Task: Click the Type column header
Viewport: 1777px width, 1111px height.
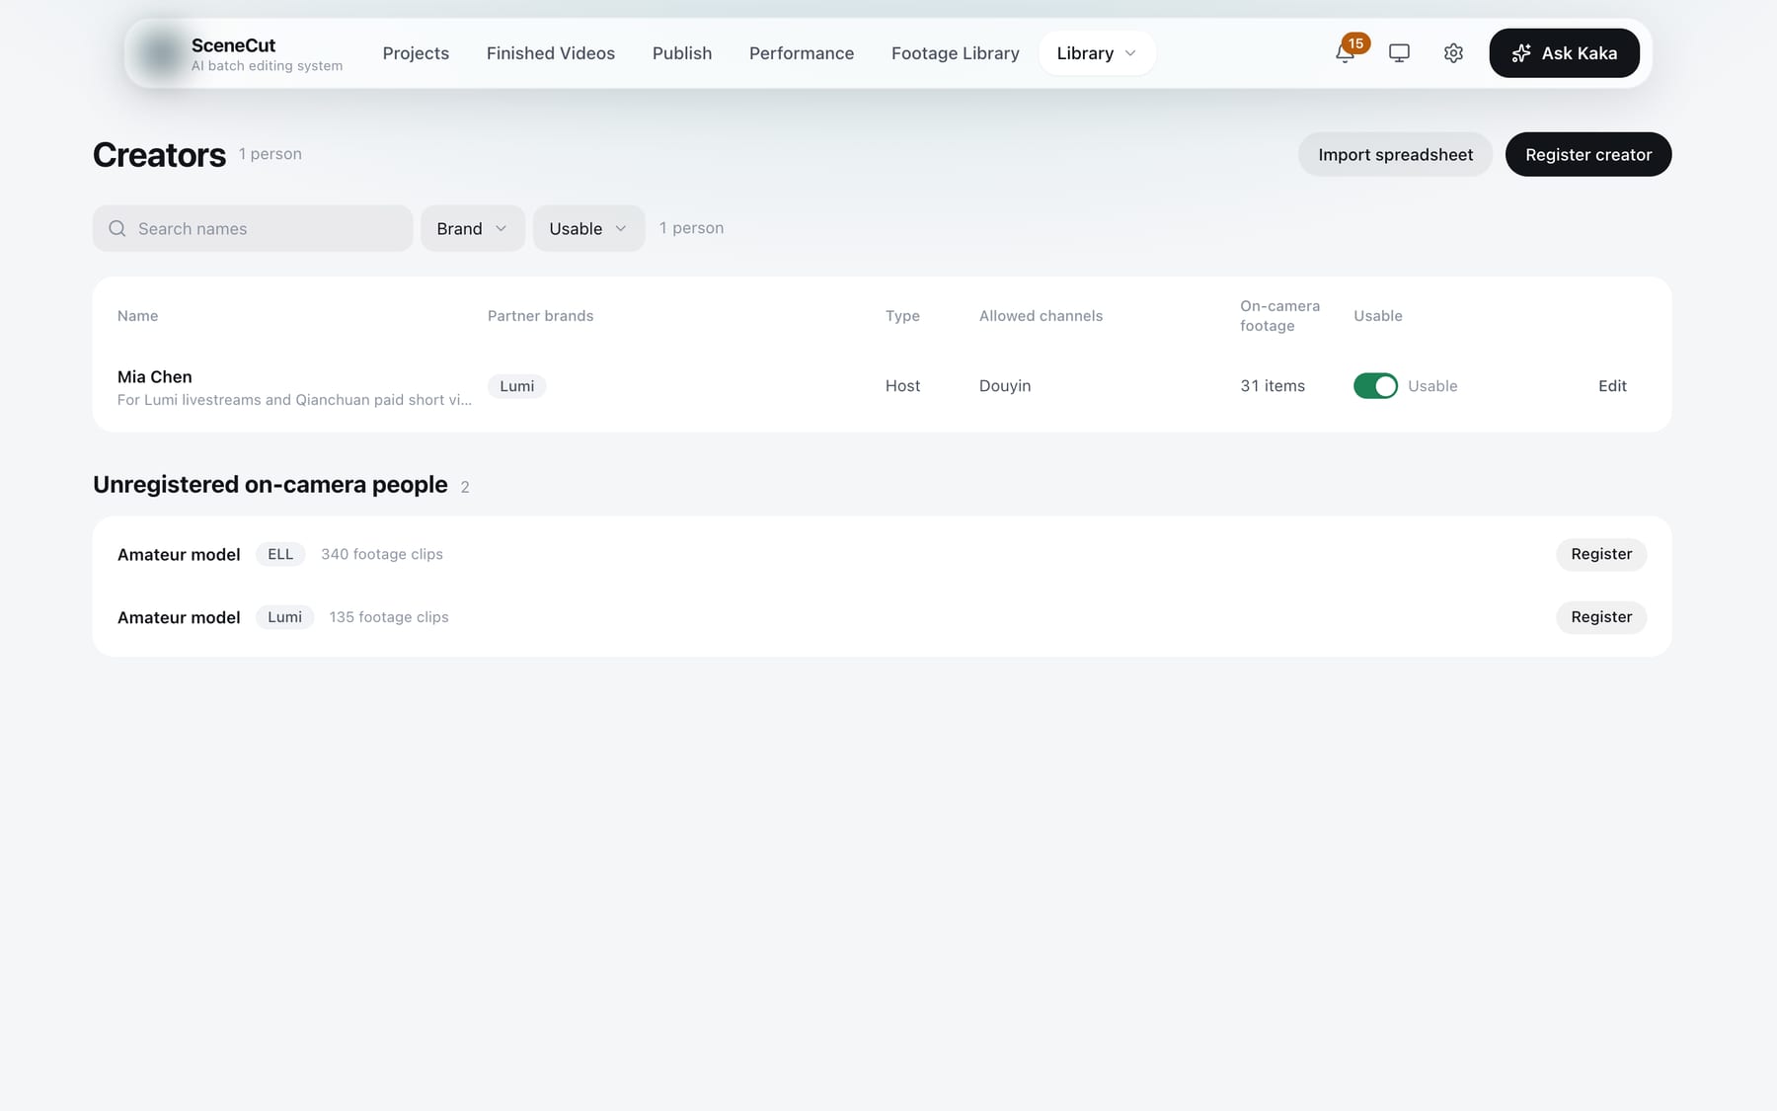Action: click(902, 316)
